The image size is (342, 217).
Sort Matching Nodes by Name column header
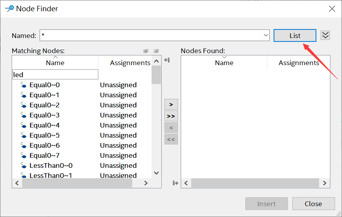tap(55, 63)
